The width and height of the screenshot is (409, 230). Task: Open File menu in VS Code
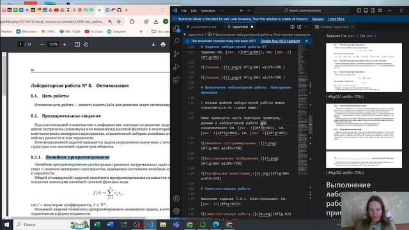pyautogui.click(x=184, y=11)
